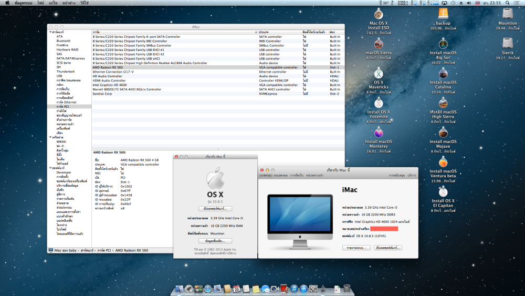Select Bluetooth in hardware sidebar
Image resolution: width=525 pixels, height=296 pixels.
pos(64,41)
